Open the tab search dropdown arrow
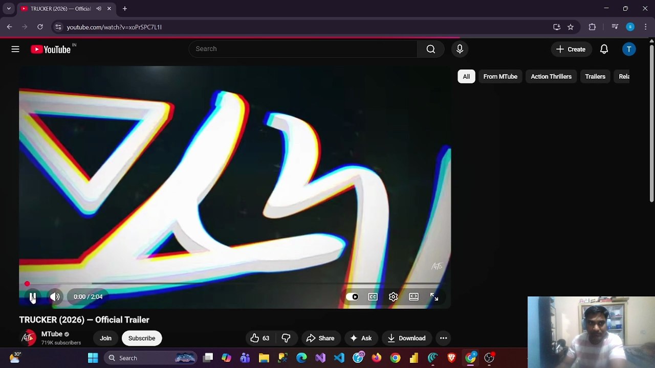The width and height of the screenshot is (655, 368). coord(9,9)
